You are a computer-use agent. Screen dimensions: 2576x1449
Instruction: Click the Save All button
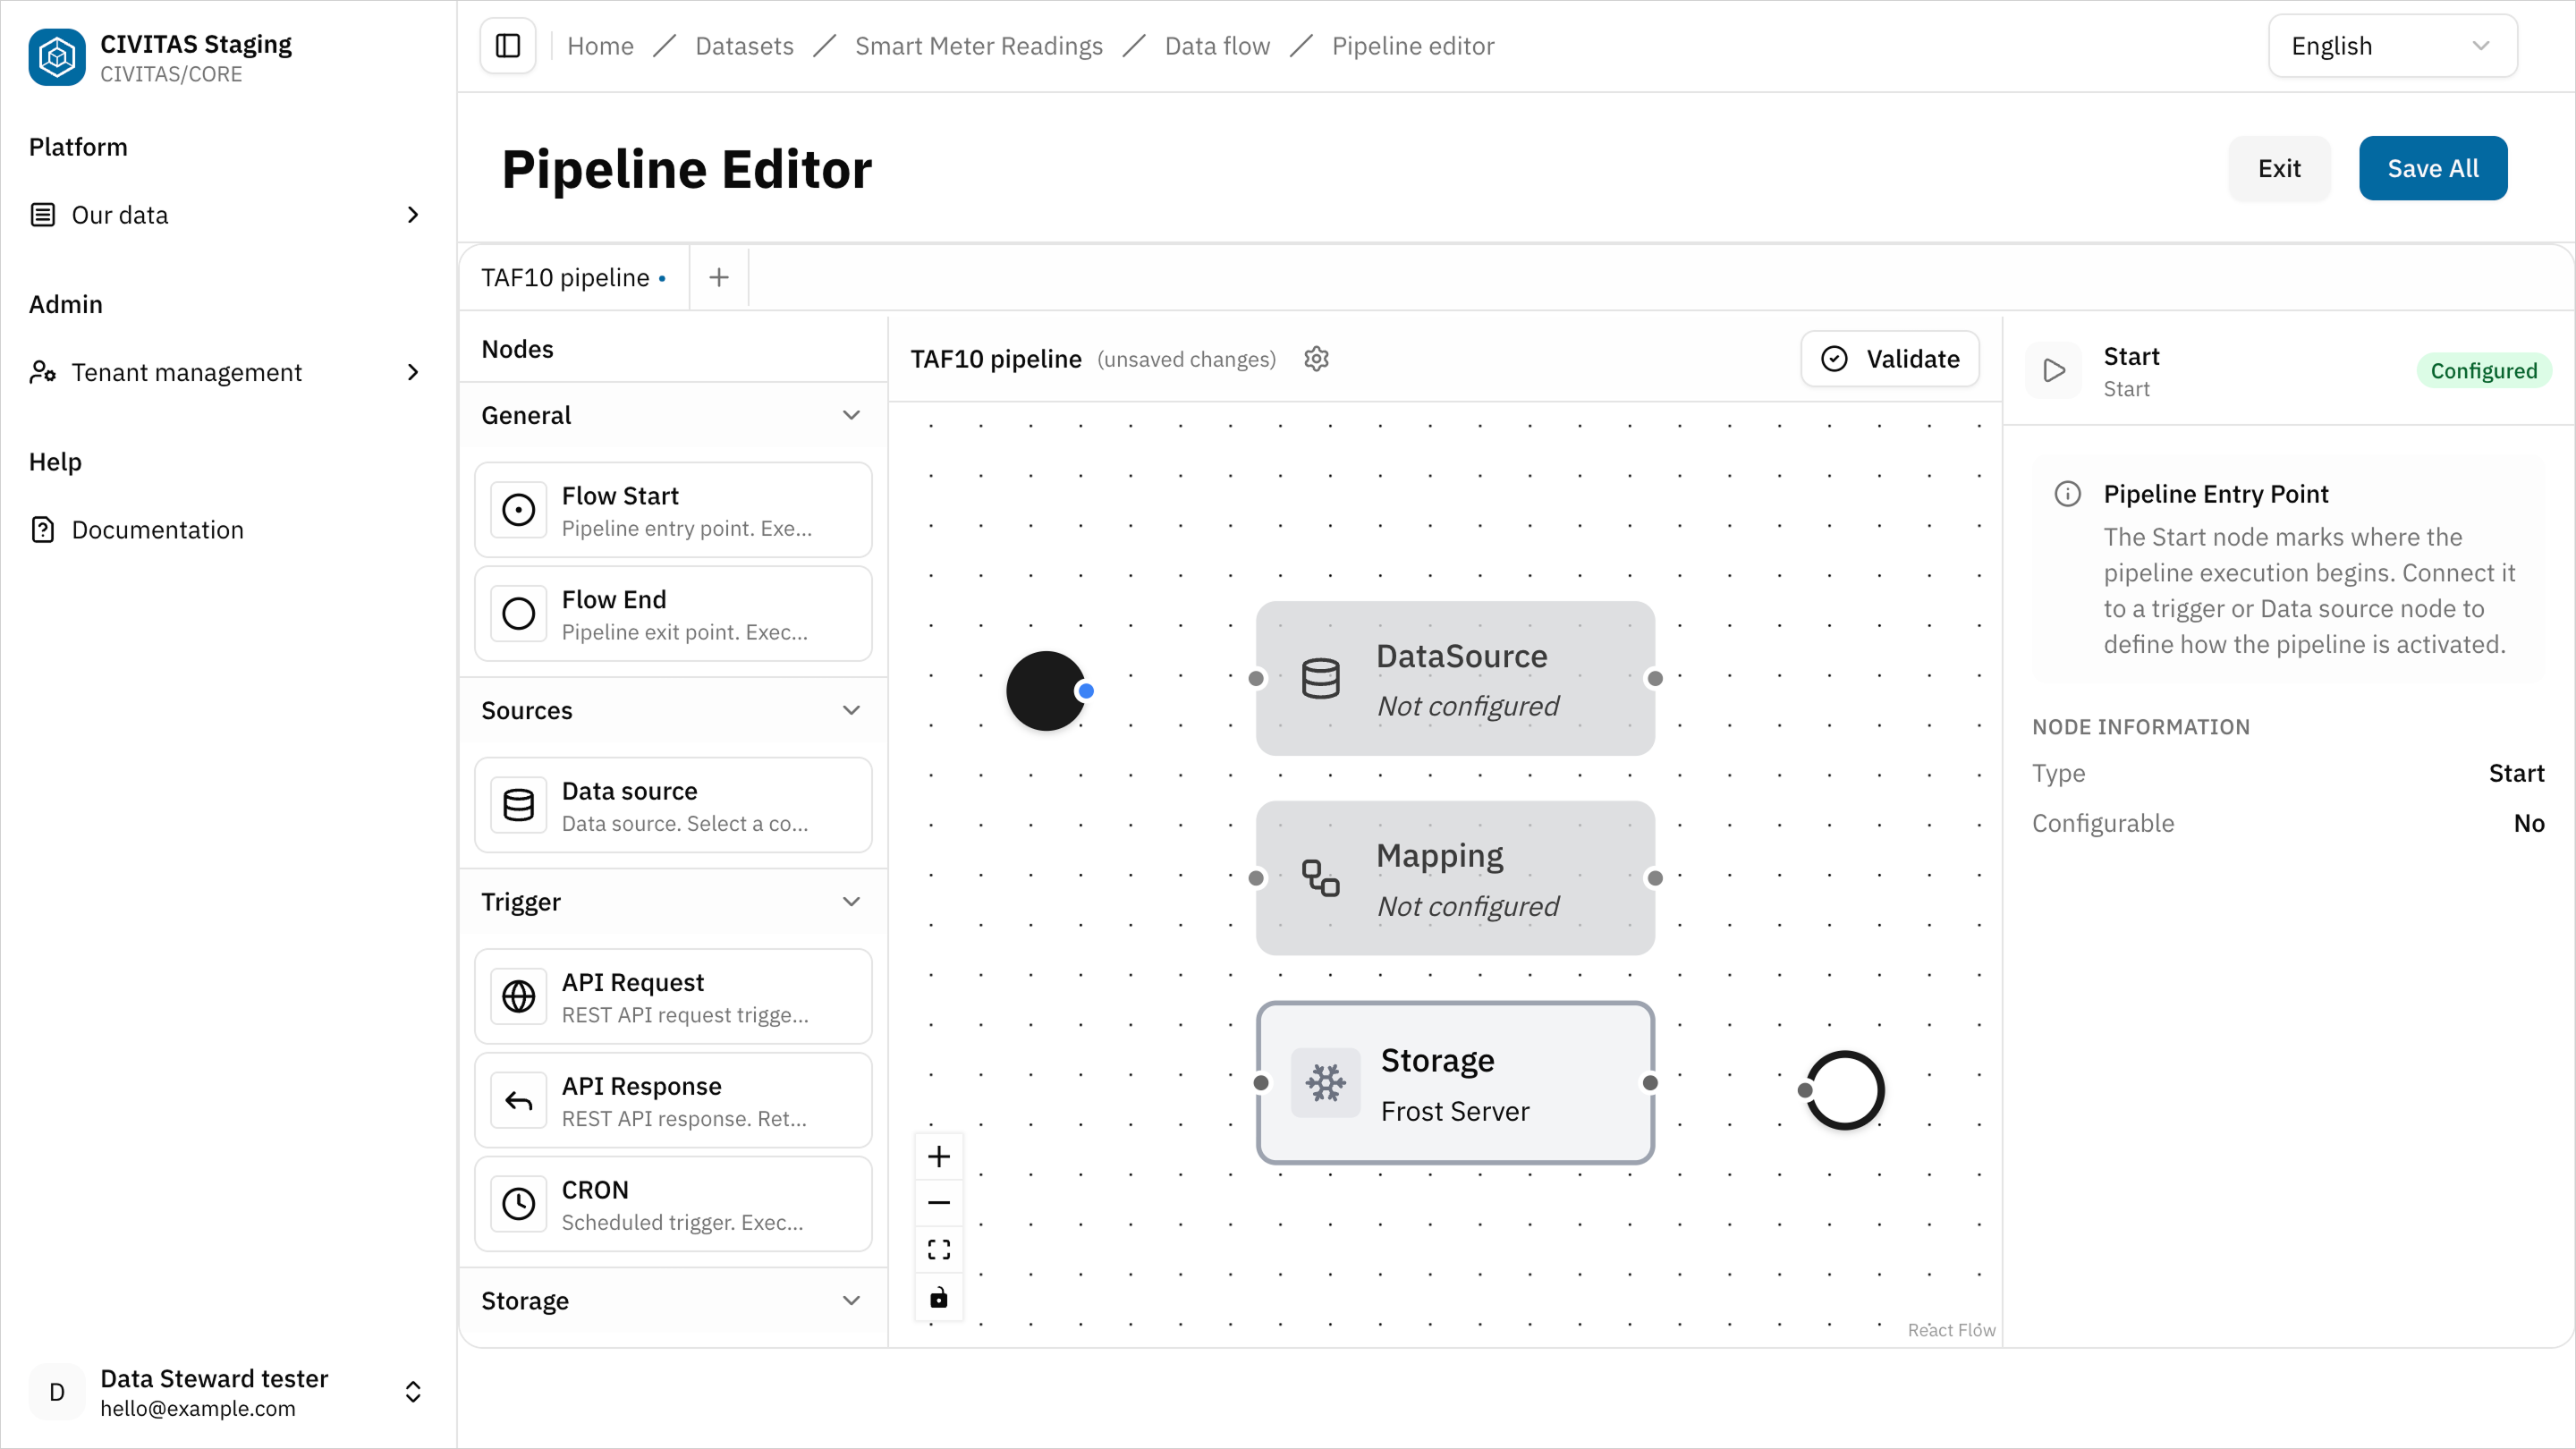(2433, 168)
